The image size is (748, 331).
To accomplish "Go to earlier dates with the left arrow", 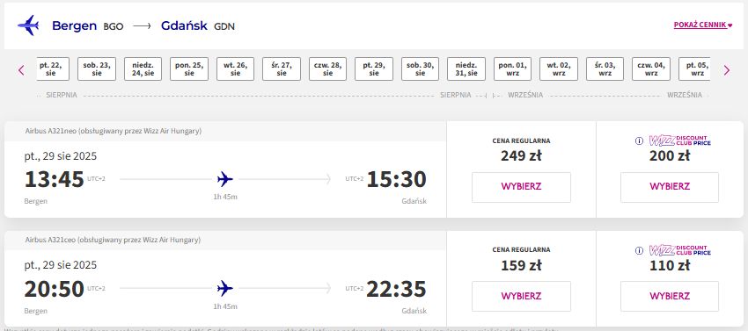I will point(21,70).
